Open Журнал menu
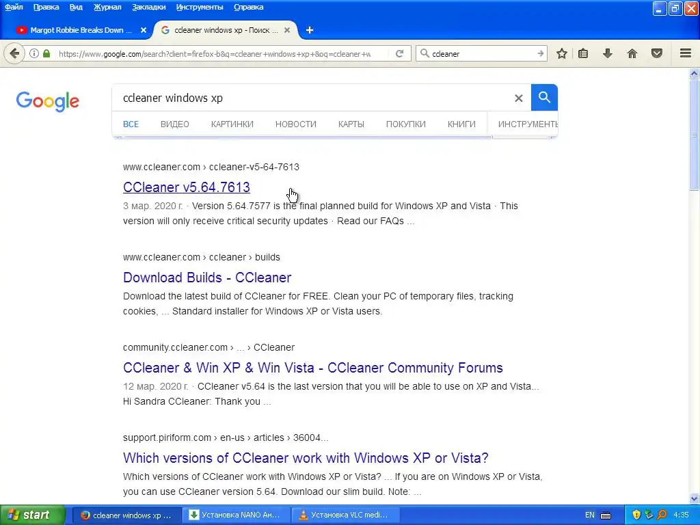Image resolution: width=700 pixels, height=525 pixels. point(107,7)
